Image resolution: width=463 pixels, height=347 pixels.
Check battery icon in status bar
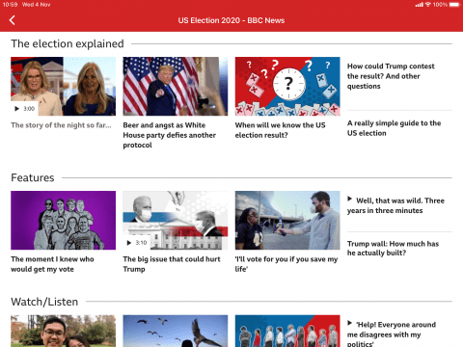[454, 5]
